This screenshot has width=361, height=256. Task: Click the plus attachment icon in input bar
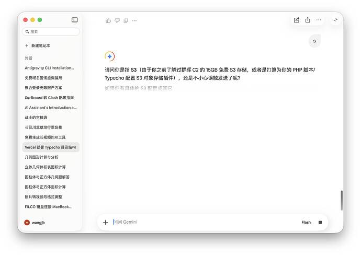[x=105, y=222]
